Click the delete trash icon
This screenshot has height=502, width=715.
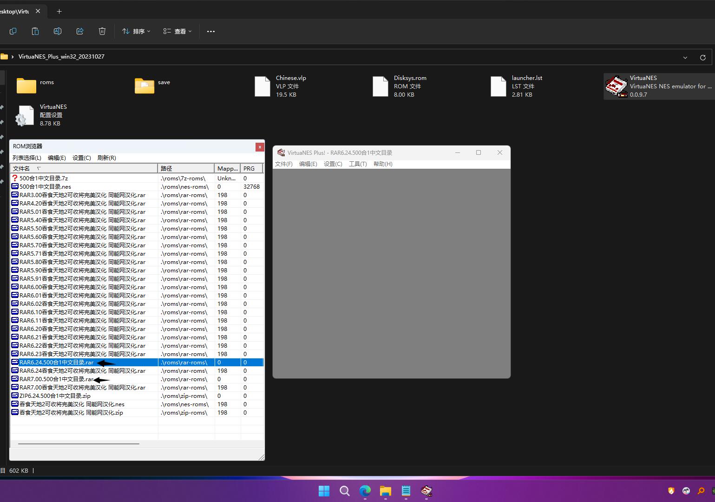tap(102, 31)
